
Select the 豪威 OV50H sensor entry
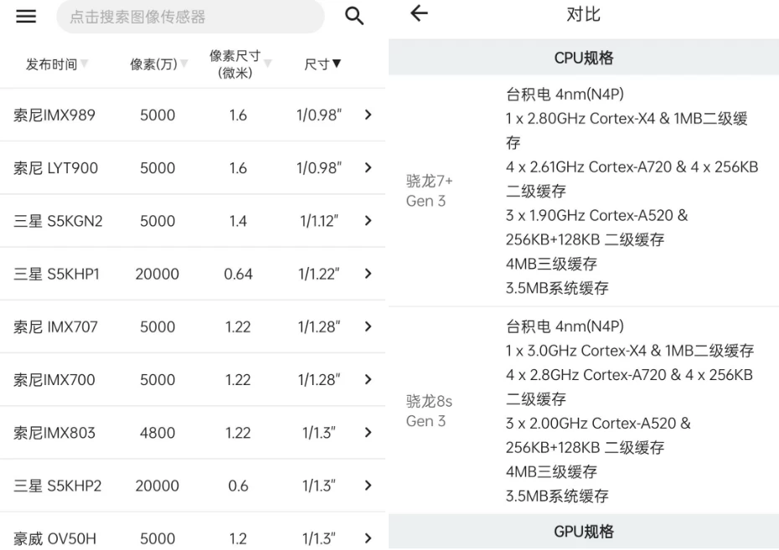coord(54,538)
